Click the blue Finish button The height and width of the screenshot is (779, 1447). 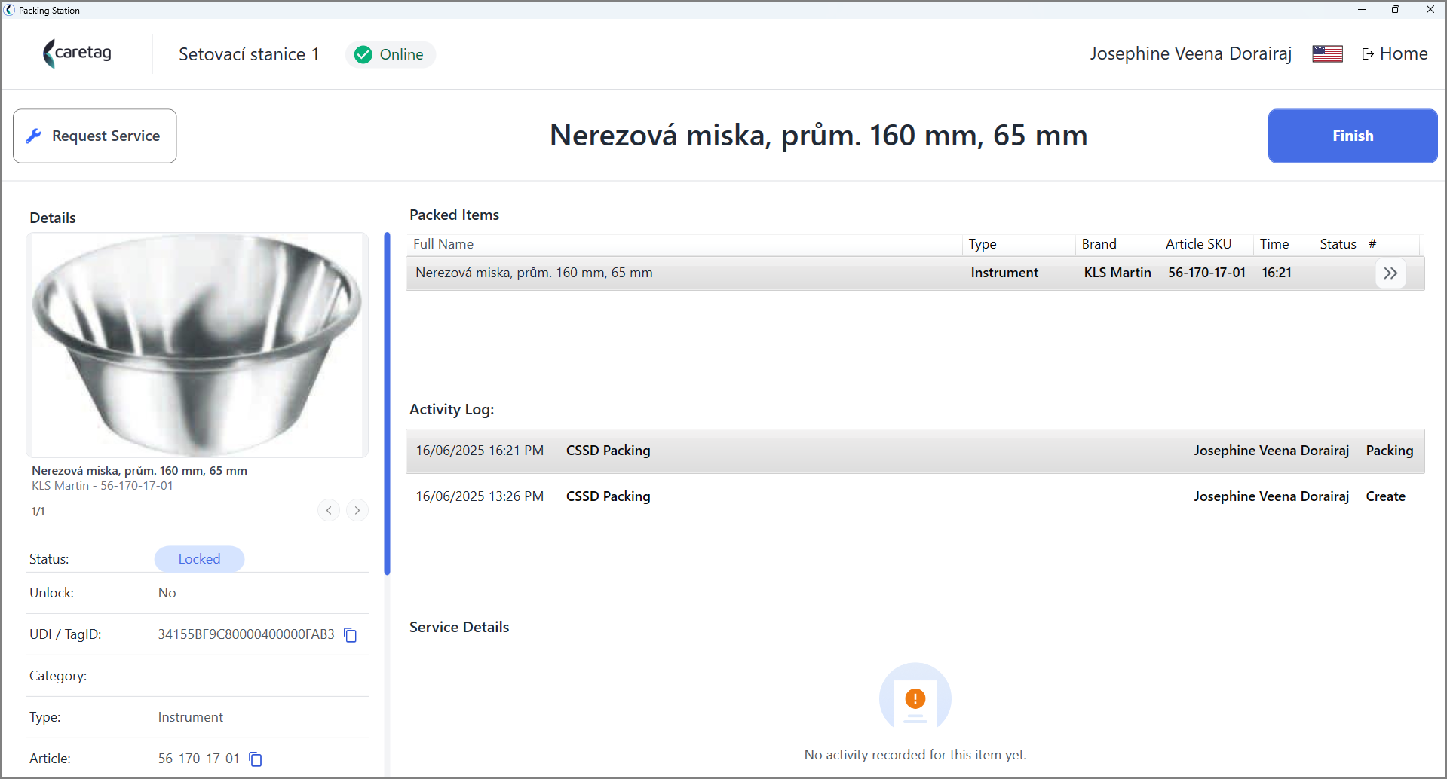(x=1353, y=136)
